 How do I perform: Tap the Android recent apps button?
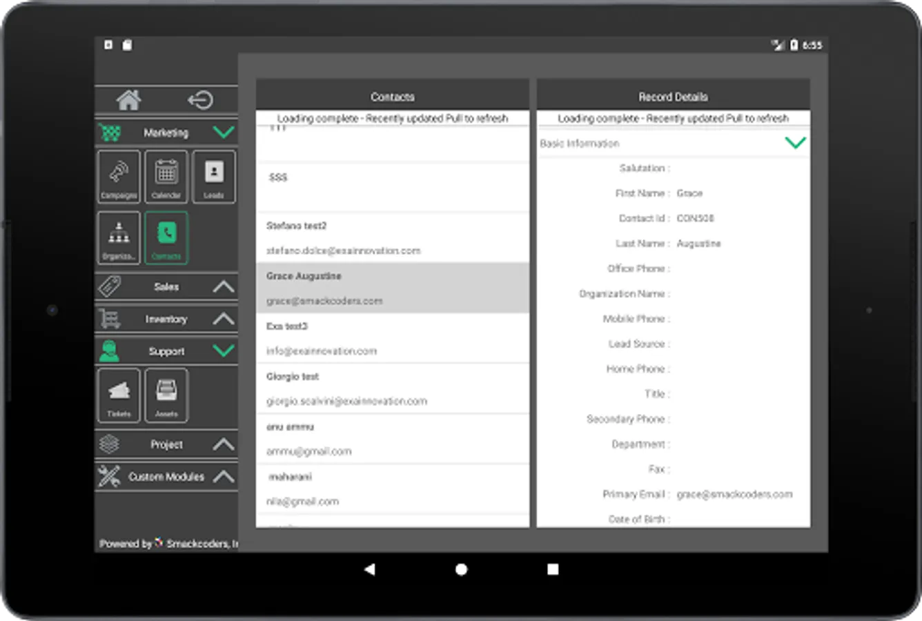(x=553, y=569)
